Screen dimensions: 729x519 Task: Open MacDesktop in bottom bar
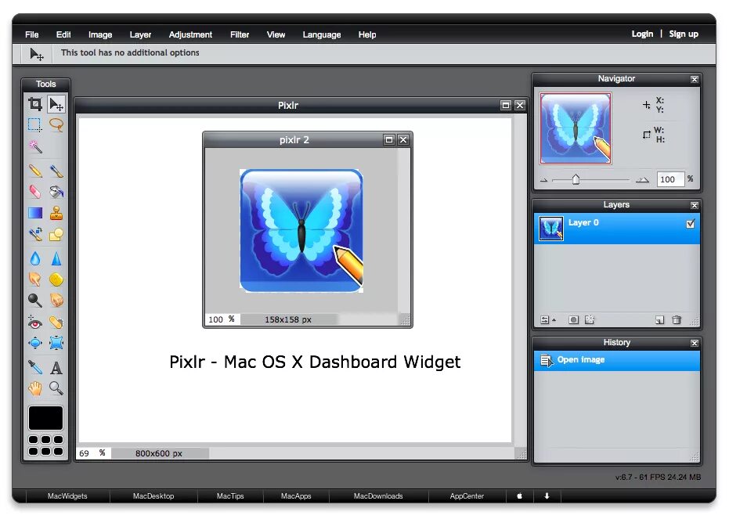[x=153, y=496]
